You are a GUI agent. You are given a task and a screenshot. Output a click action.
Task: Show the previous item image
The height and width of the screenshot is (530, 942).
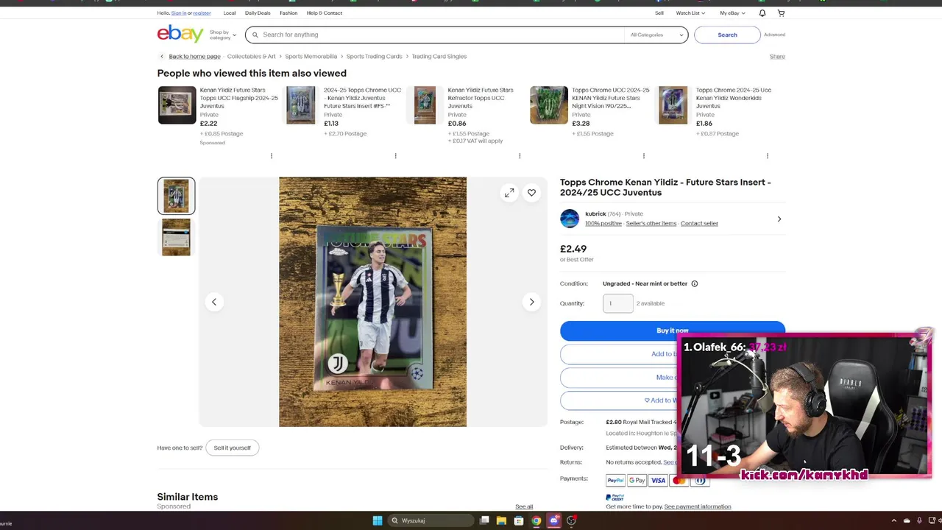pyautogui.click(x=214, y=302)
